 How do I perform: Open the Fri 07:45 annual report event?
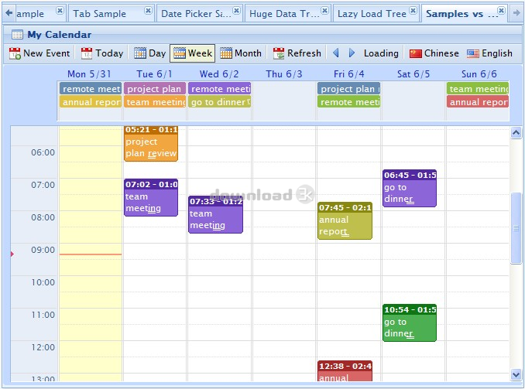[x=345, y=221]
